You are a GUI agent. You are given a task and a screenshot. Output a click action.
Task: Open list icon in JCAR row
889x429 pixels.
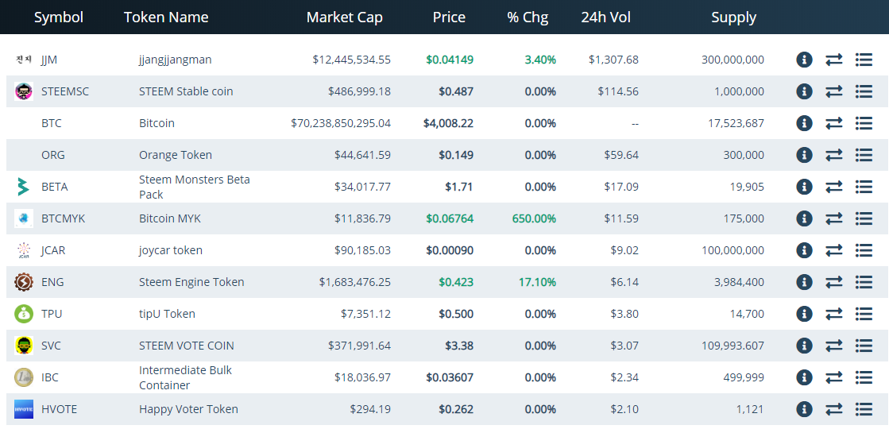864,250
